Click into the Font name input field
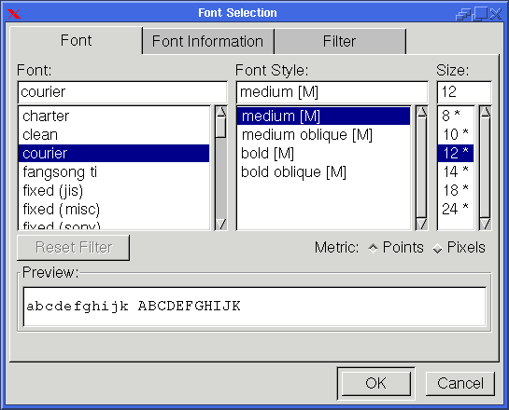The image size is (509, 410). (122, 92)
